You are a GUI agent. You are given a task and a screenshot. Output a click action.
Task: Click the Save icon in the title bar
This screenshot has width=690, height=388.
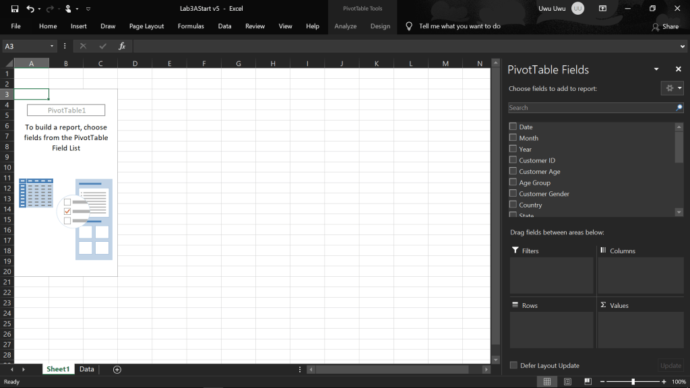(12, 9)
